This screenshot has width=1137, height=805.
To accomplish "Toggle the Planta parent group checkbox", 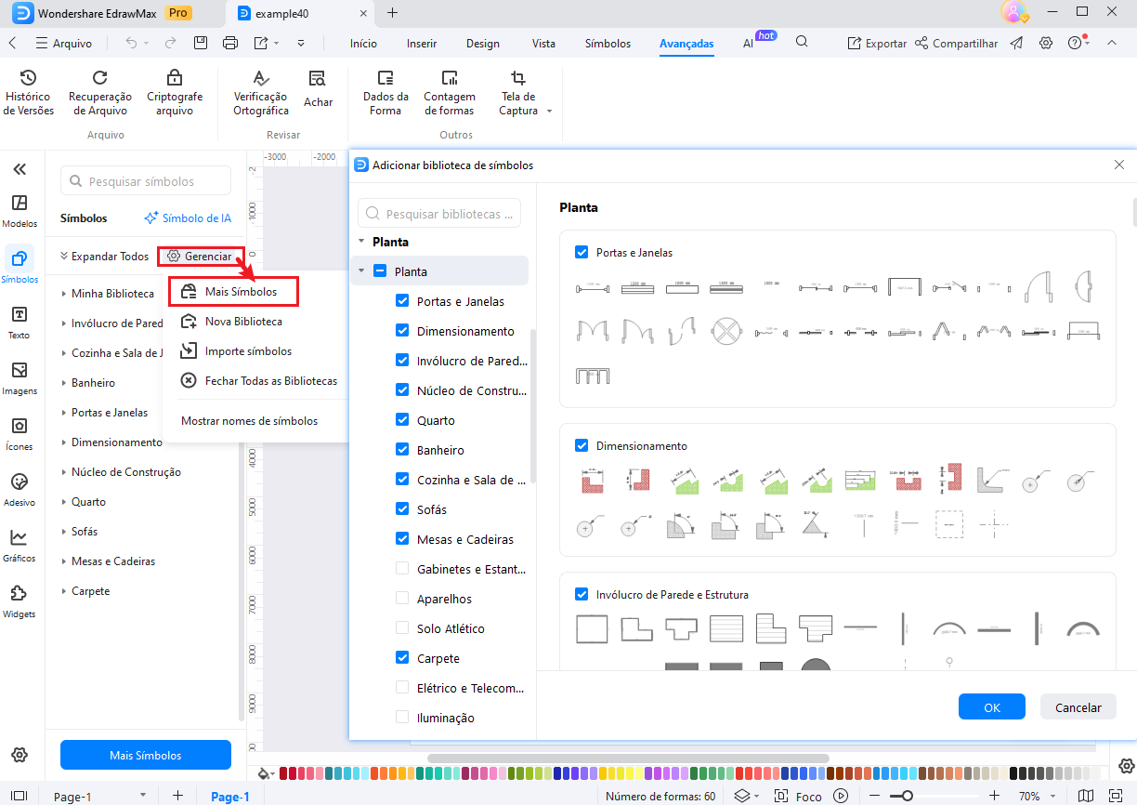I will click(x=380, y=271).
